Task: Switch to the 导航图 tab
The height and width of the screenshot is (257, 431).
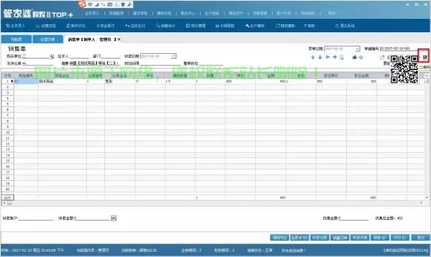Action: [x=16, y=39]
